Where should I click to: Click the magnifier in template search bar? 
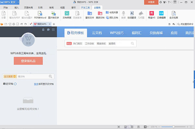click(133, 44)
